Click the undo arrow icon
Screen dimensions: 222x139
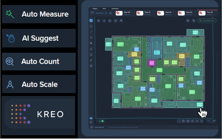[x=209, y=121]
